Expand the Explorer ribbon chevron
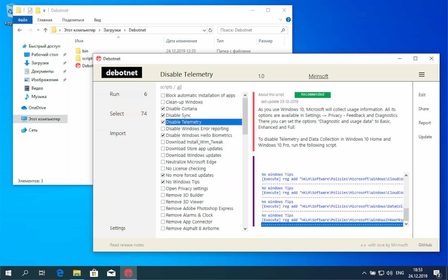The width and height of the screenshot is (448, 280). [x=280, y=20]
